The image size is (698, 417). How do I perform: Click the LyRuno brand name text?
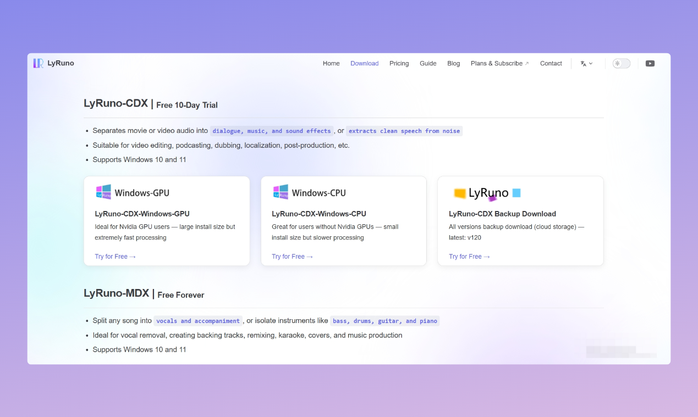[x=61, y=63]
